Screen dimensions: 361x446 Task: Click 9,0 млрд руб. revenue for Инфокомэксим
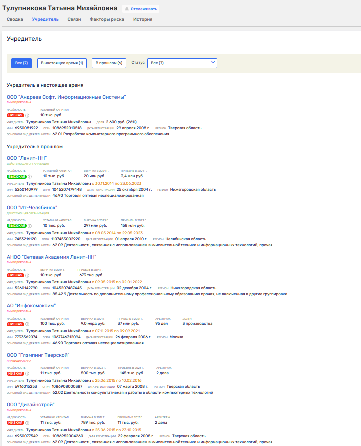[93, 324]
